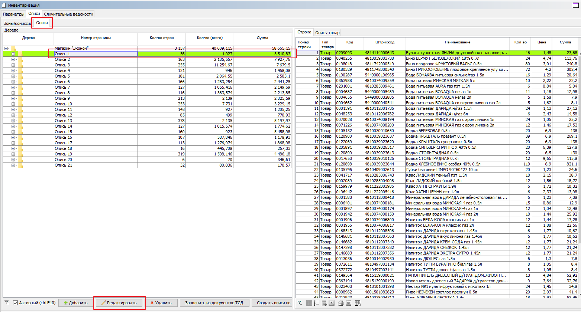The width and height of the screenshot is (581, 312).
Task: Click the Удалить button
Action: click(x=161, y=303)
